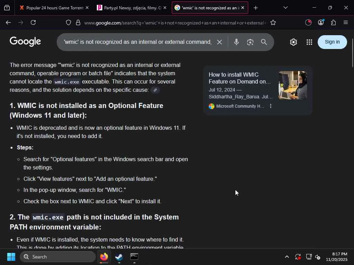354x265 pixels.
Task: Open a new browser tab
Action: coord(255,8)
